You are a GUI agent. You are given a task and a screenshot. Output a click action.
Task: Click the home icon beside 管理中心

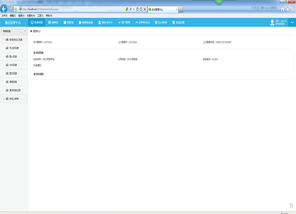[x=31, y=31]
